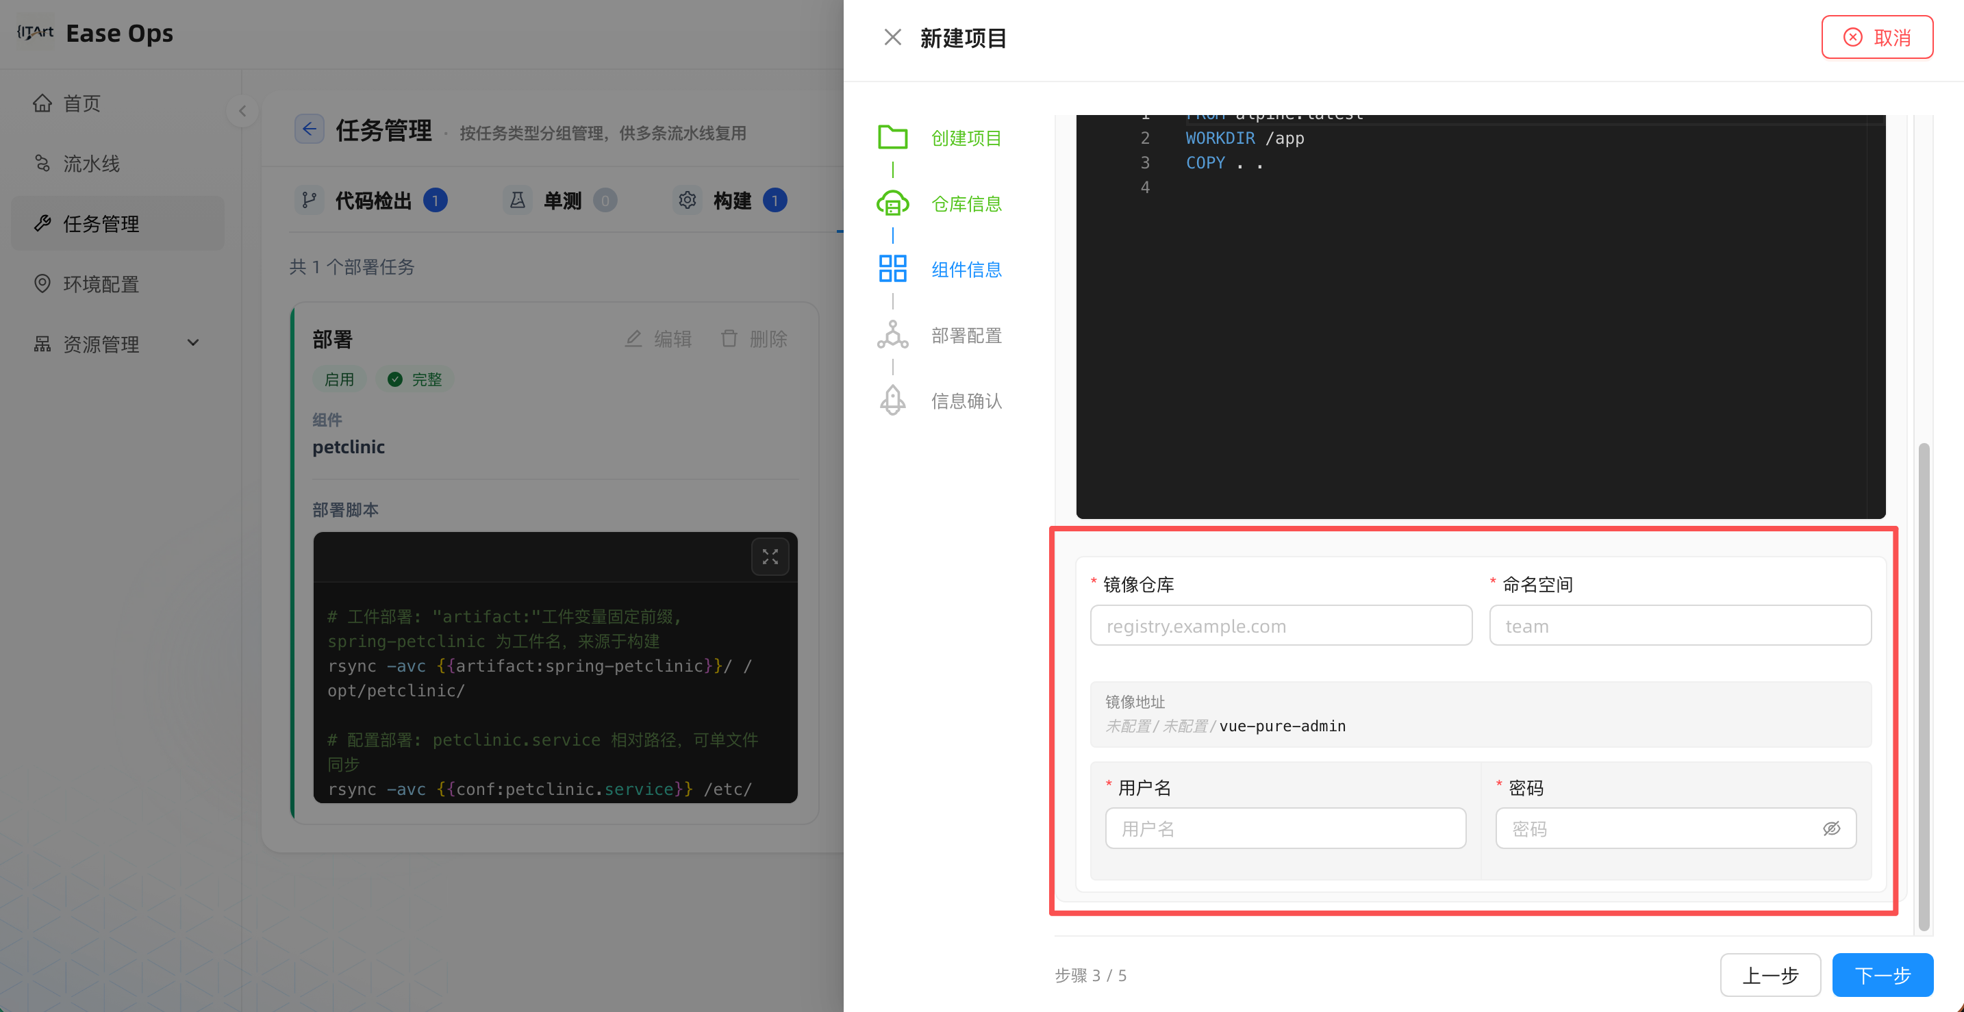Select the 创建项目 folder step icon
Screen dimensions: 1964x1012
pos(892,138)
